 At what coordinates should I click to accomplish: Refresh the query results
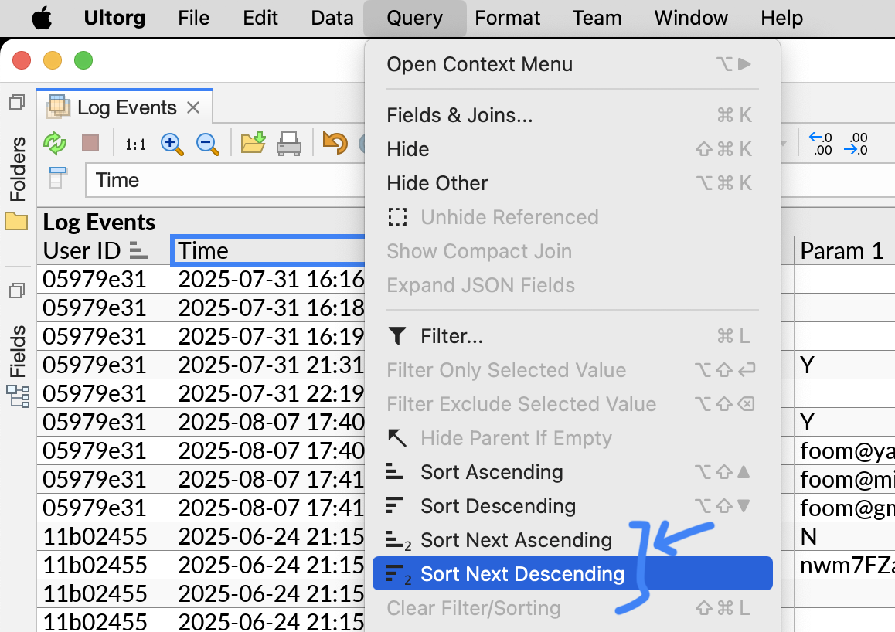(x=56, y=143)
